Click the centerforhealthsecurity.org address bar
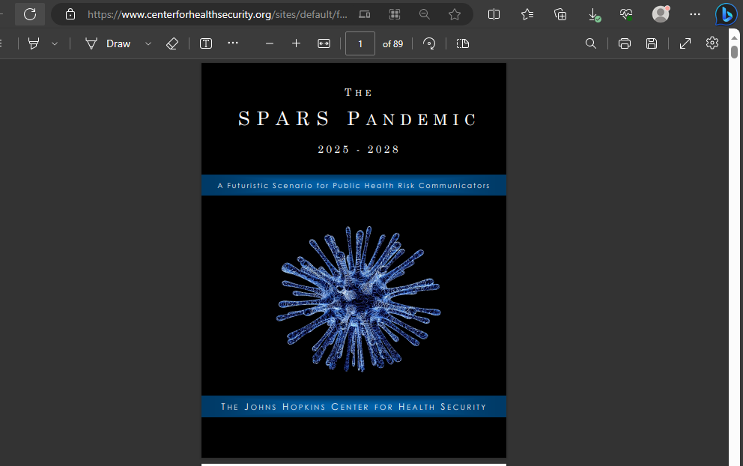Image resolution: width=743 pixels, height=466 pixels. [217, 14]
